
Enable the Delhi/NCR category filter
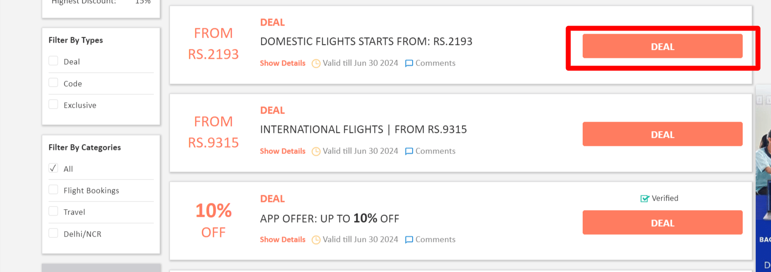[x=53, y=233]
